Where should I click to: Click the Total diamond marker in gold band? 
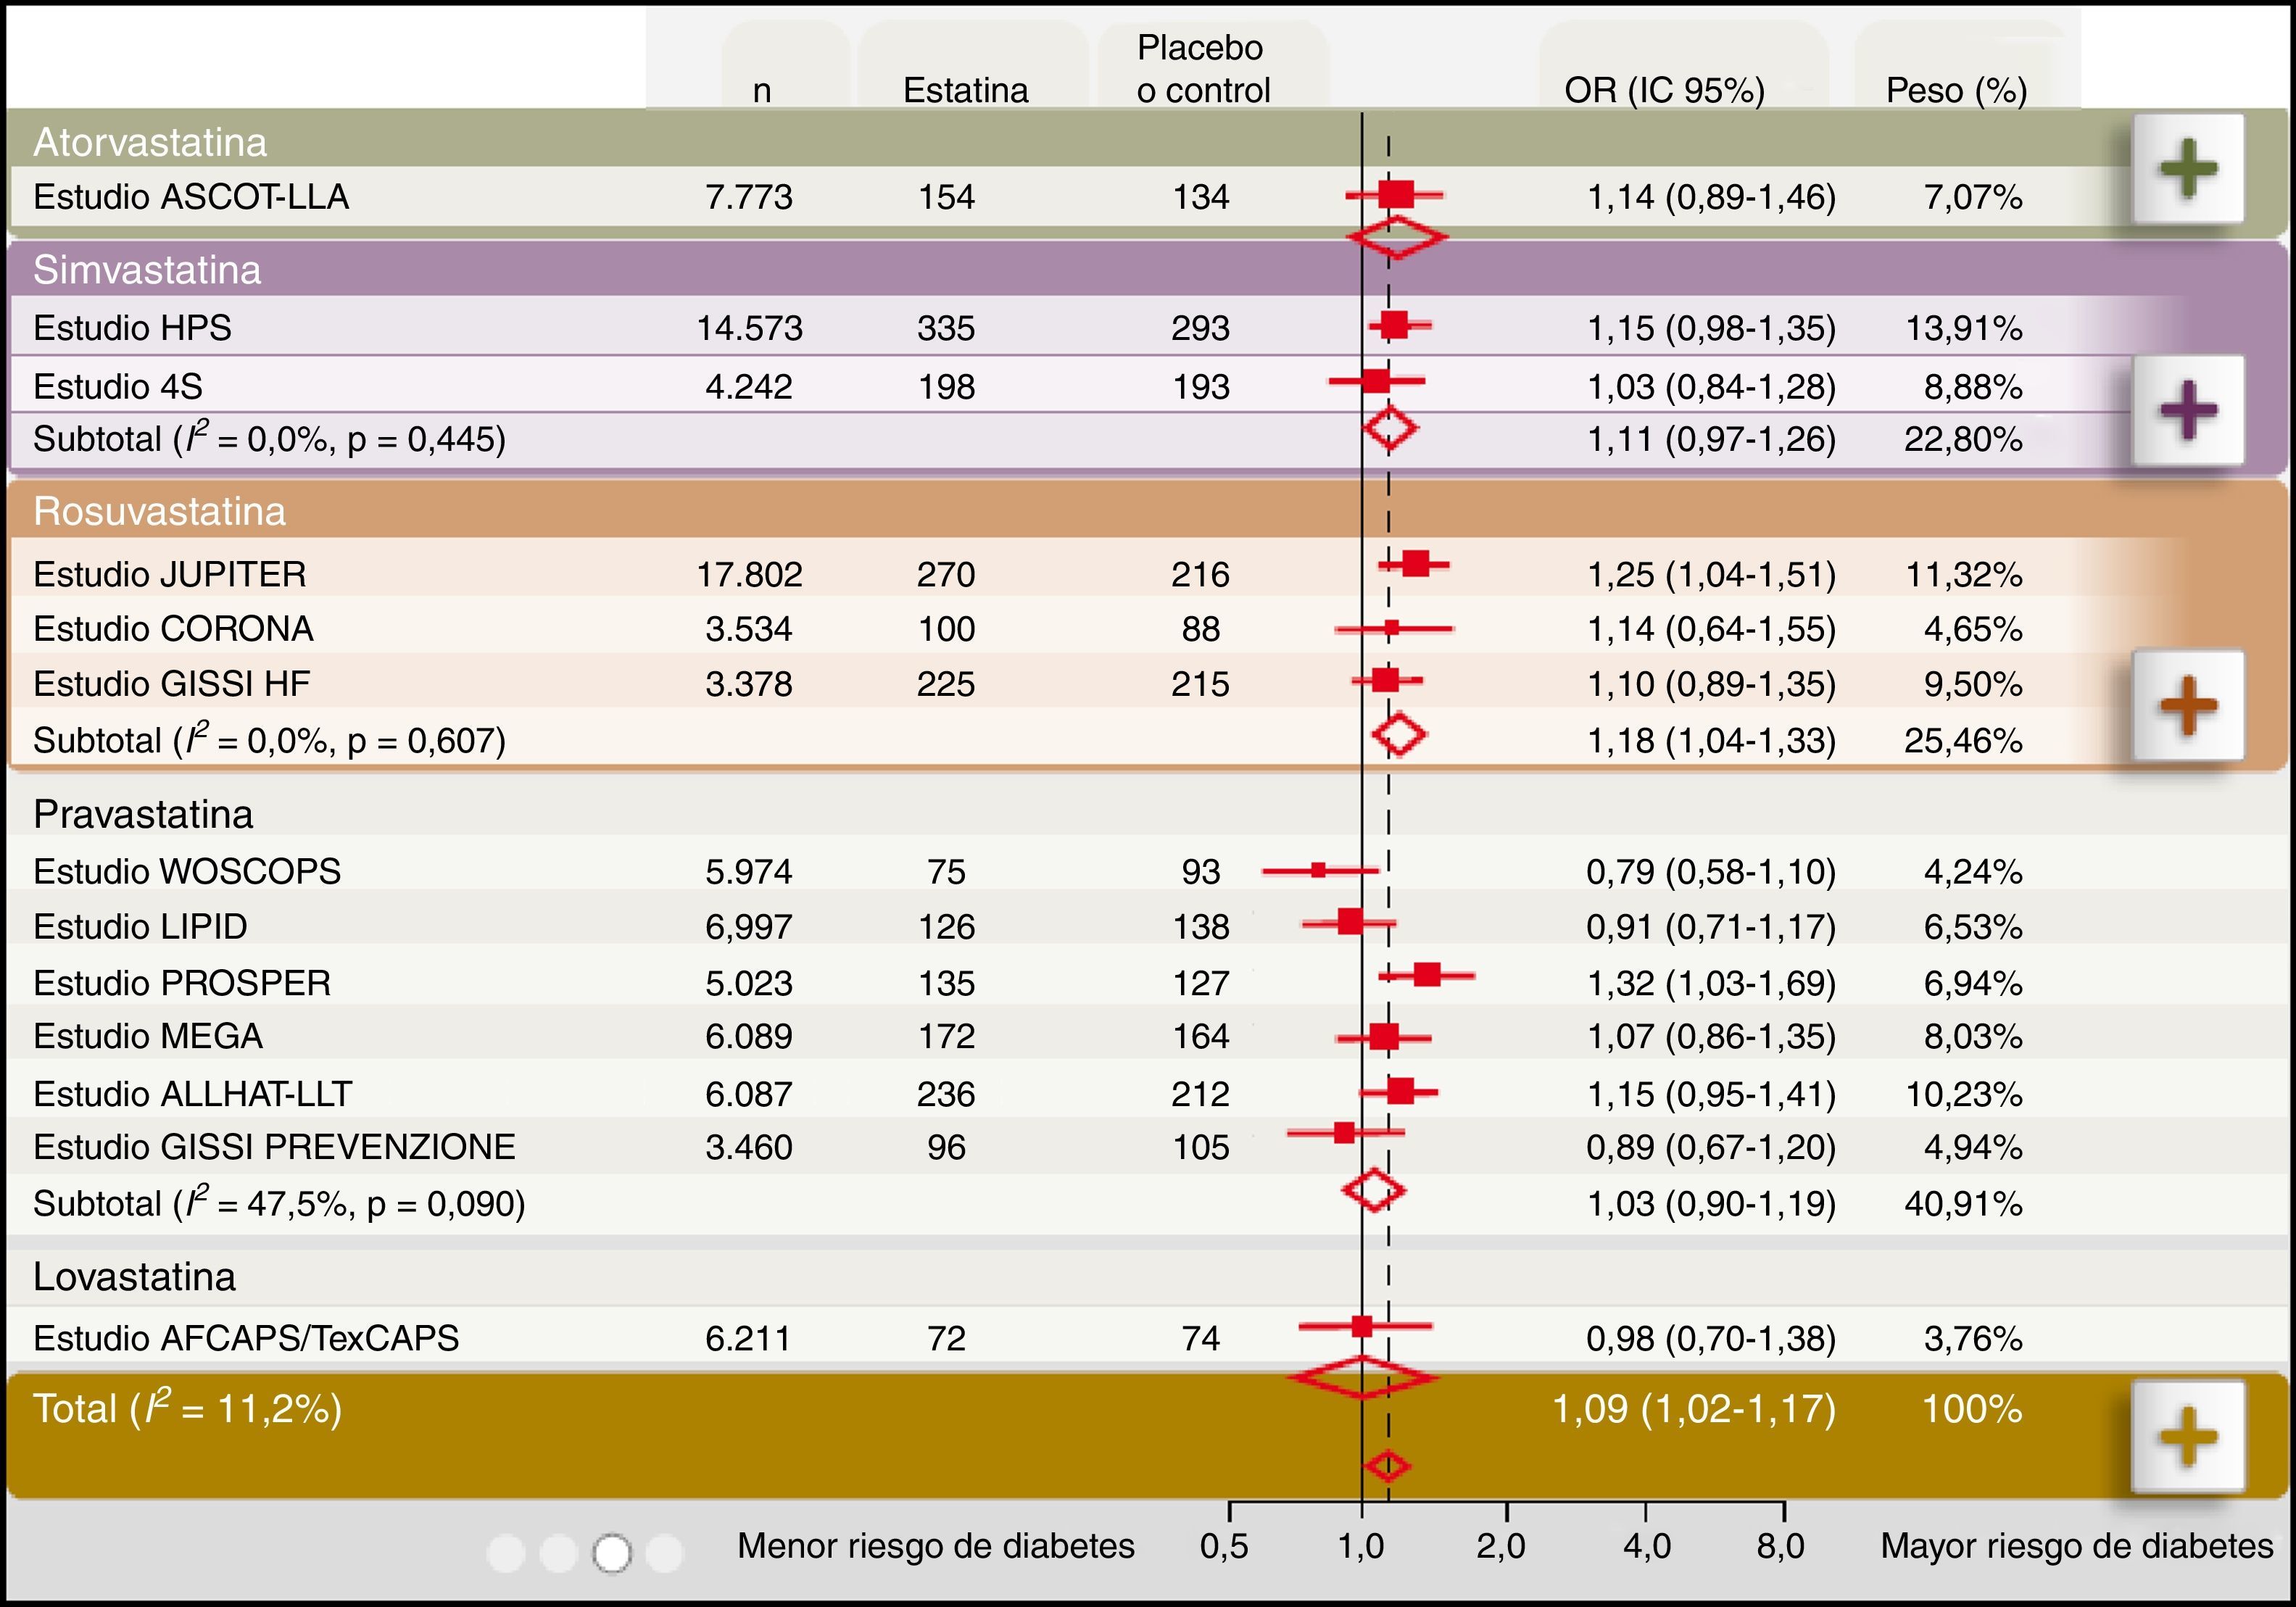tap(1387, 1466)
